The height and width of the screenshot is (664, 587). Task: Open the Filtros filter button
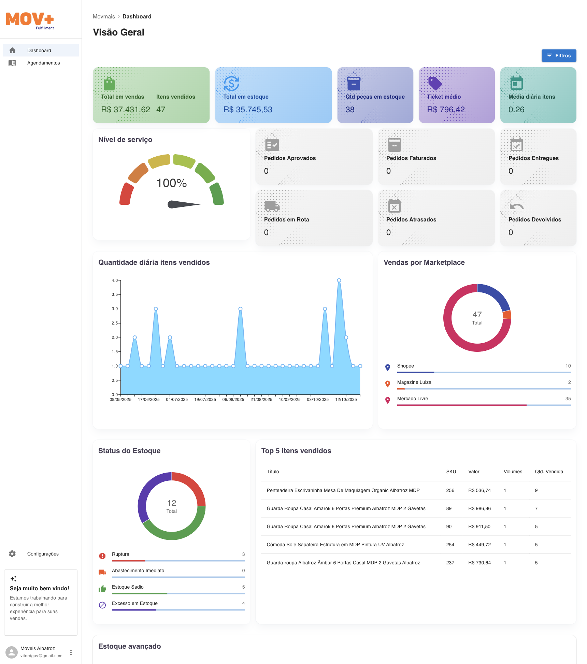(x=559, y=56)
